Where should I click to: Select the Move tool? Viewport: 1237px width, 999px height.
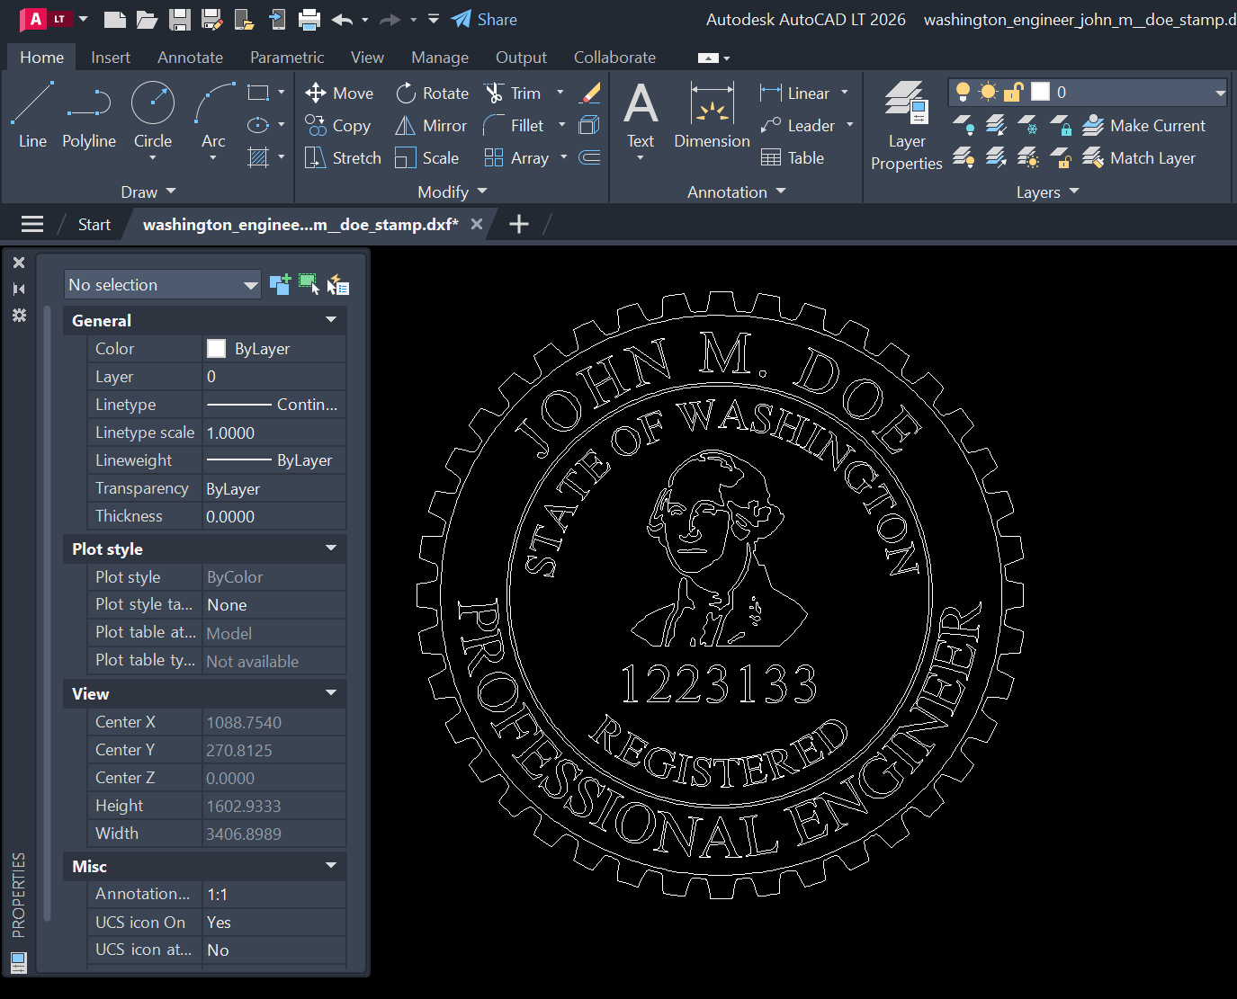(339, 93)
